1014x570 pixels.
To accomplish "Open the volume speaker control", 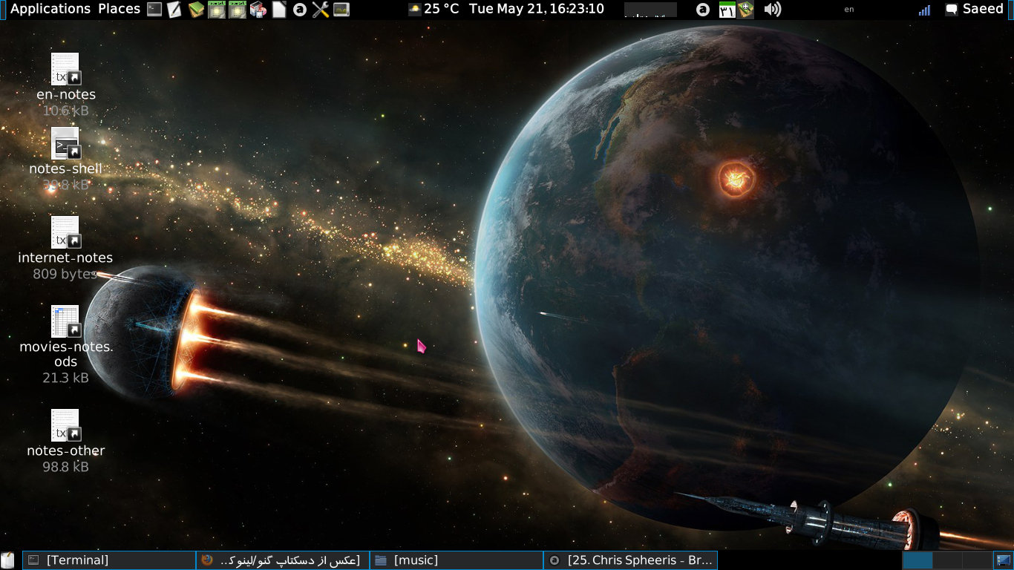I will [x=773, y=10].
